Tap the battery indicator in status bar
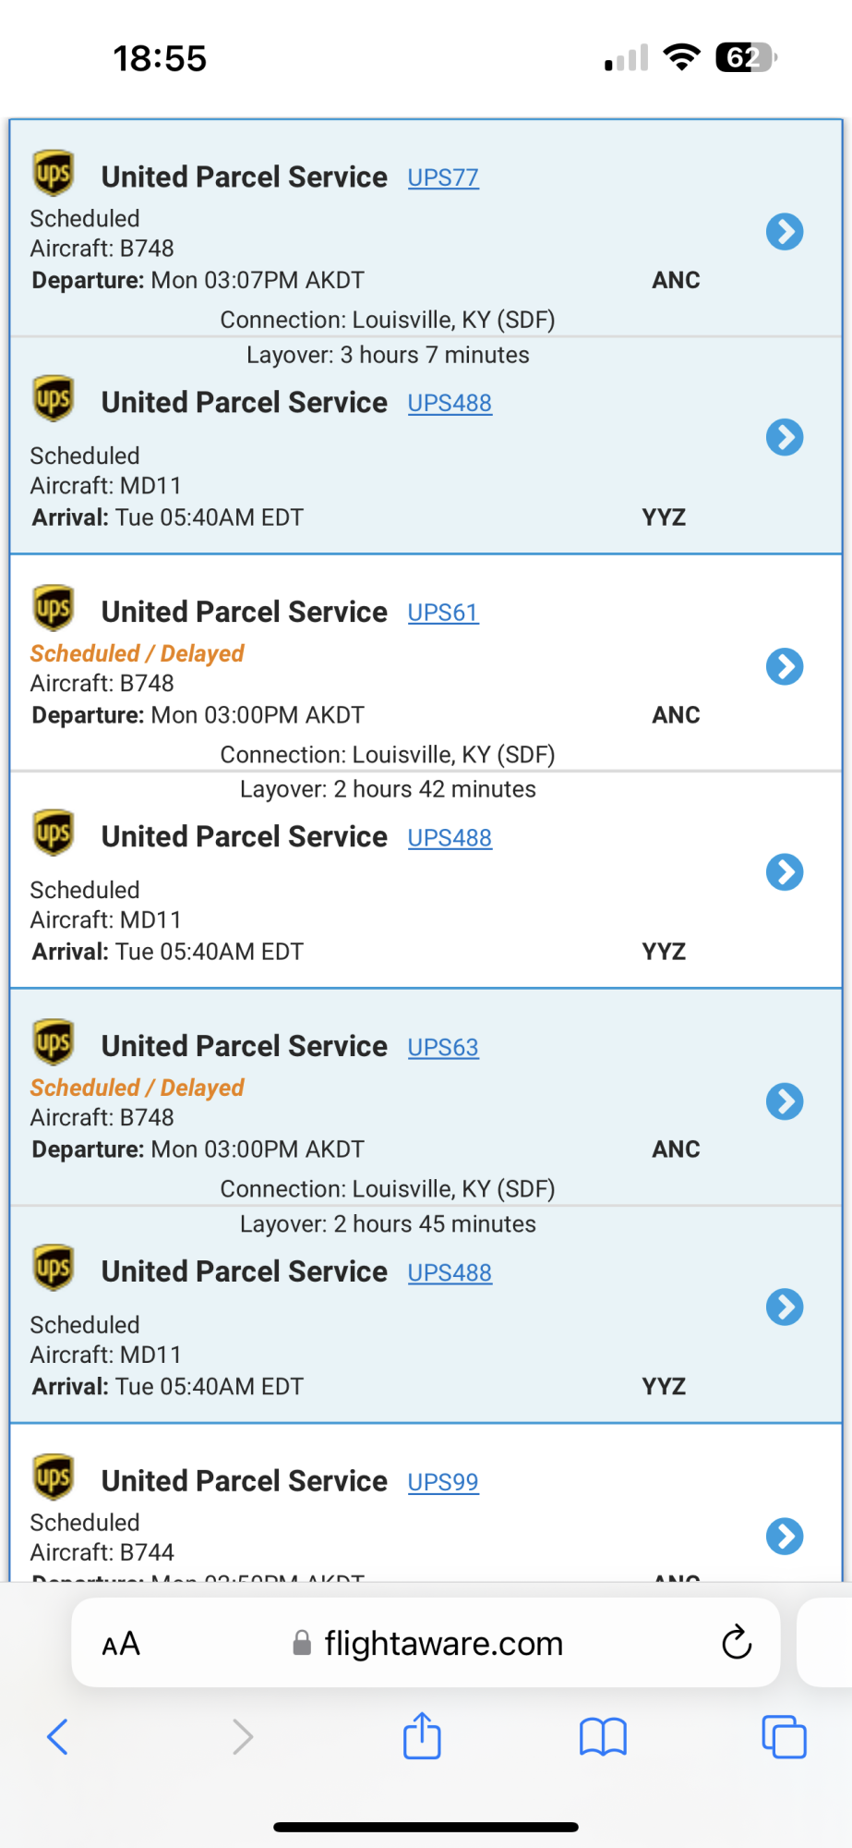Viewport: 852px width, 1848px height. click(x=746, y=58)
